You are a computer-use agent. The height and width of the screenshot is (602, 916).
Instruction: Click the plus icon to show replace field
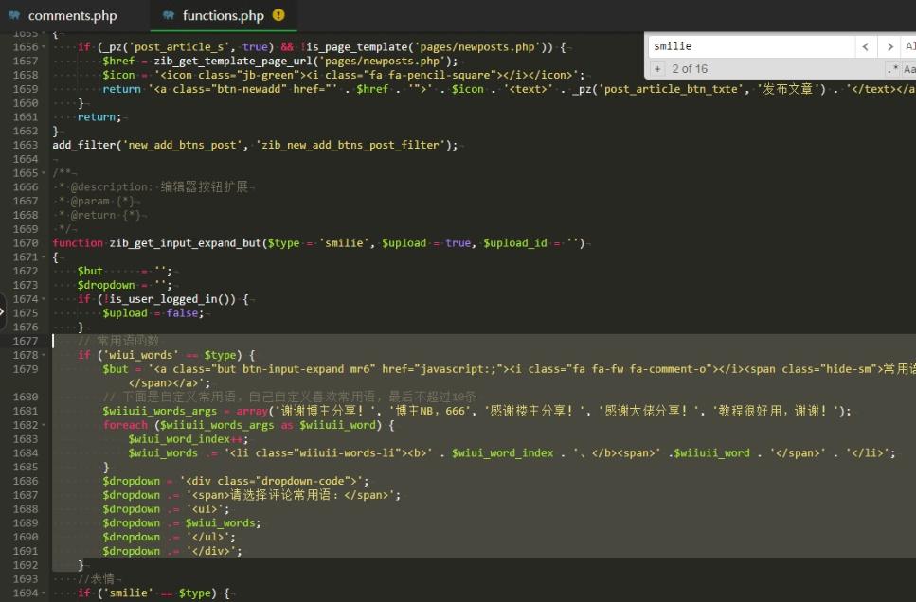pos(657,69)
